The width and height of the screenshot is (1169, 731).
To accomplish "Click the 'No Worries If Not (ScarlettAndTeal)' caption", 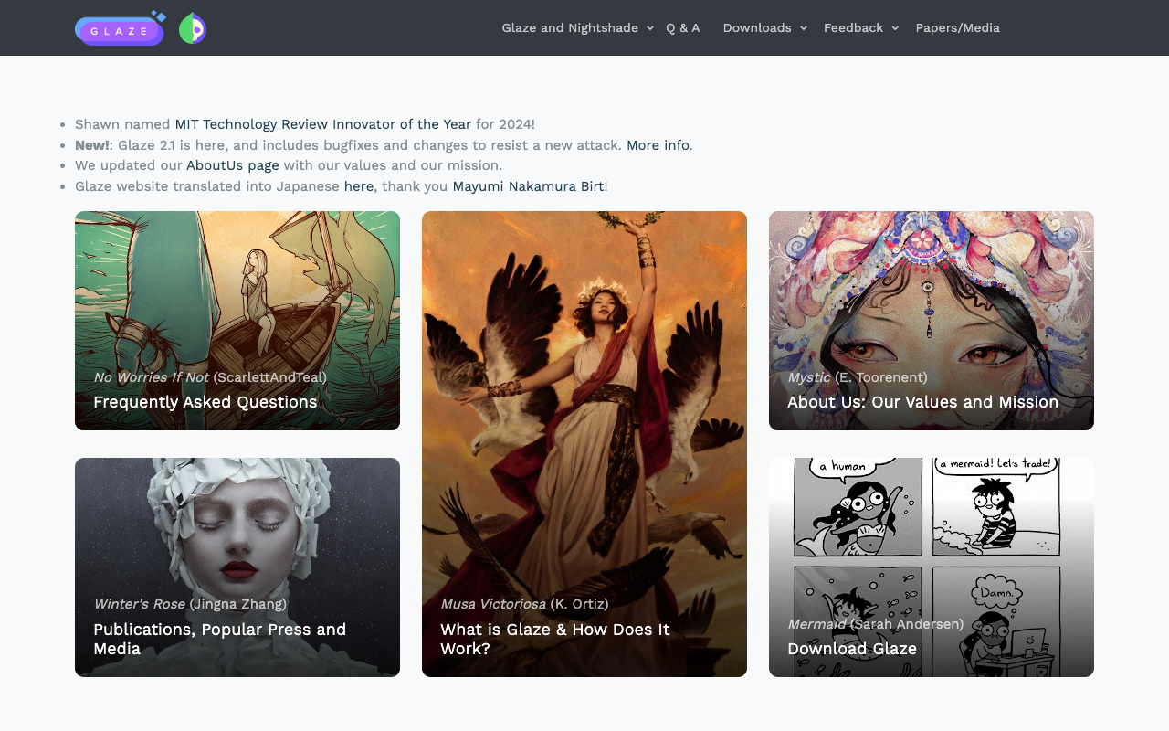I will point(210,377).
